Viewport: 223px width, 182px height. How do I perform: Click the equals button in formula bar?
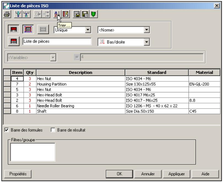[x=77, y=57]
